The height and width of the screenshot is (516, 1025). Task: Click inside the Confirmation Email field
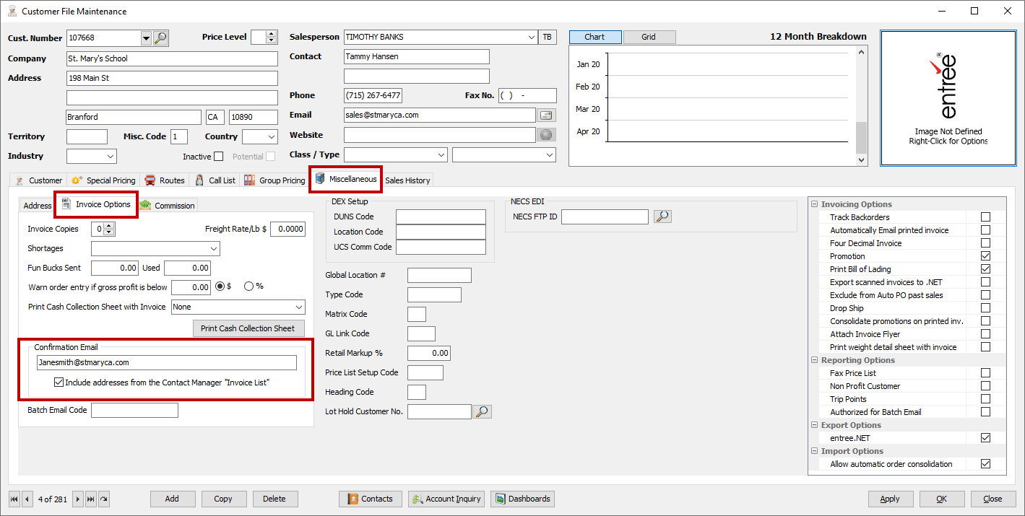click(x=166, y=362)
